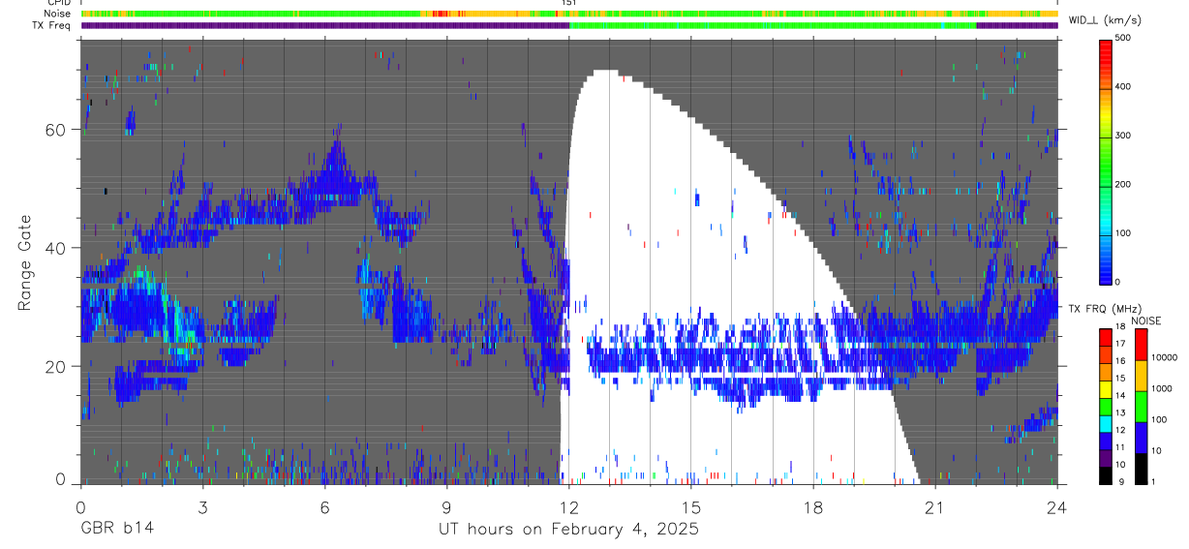Click the TX Freq status strip above the plot
This screenshot has width=1189, height=549.
(568, 25)
